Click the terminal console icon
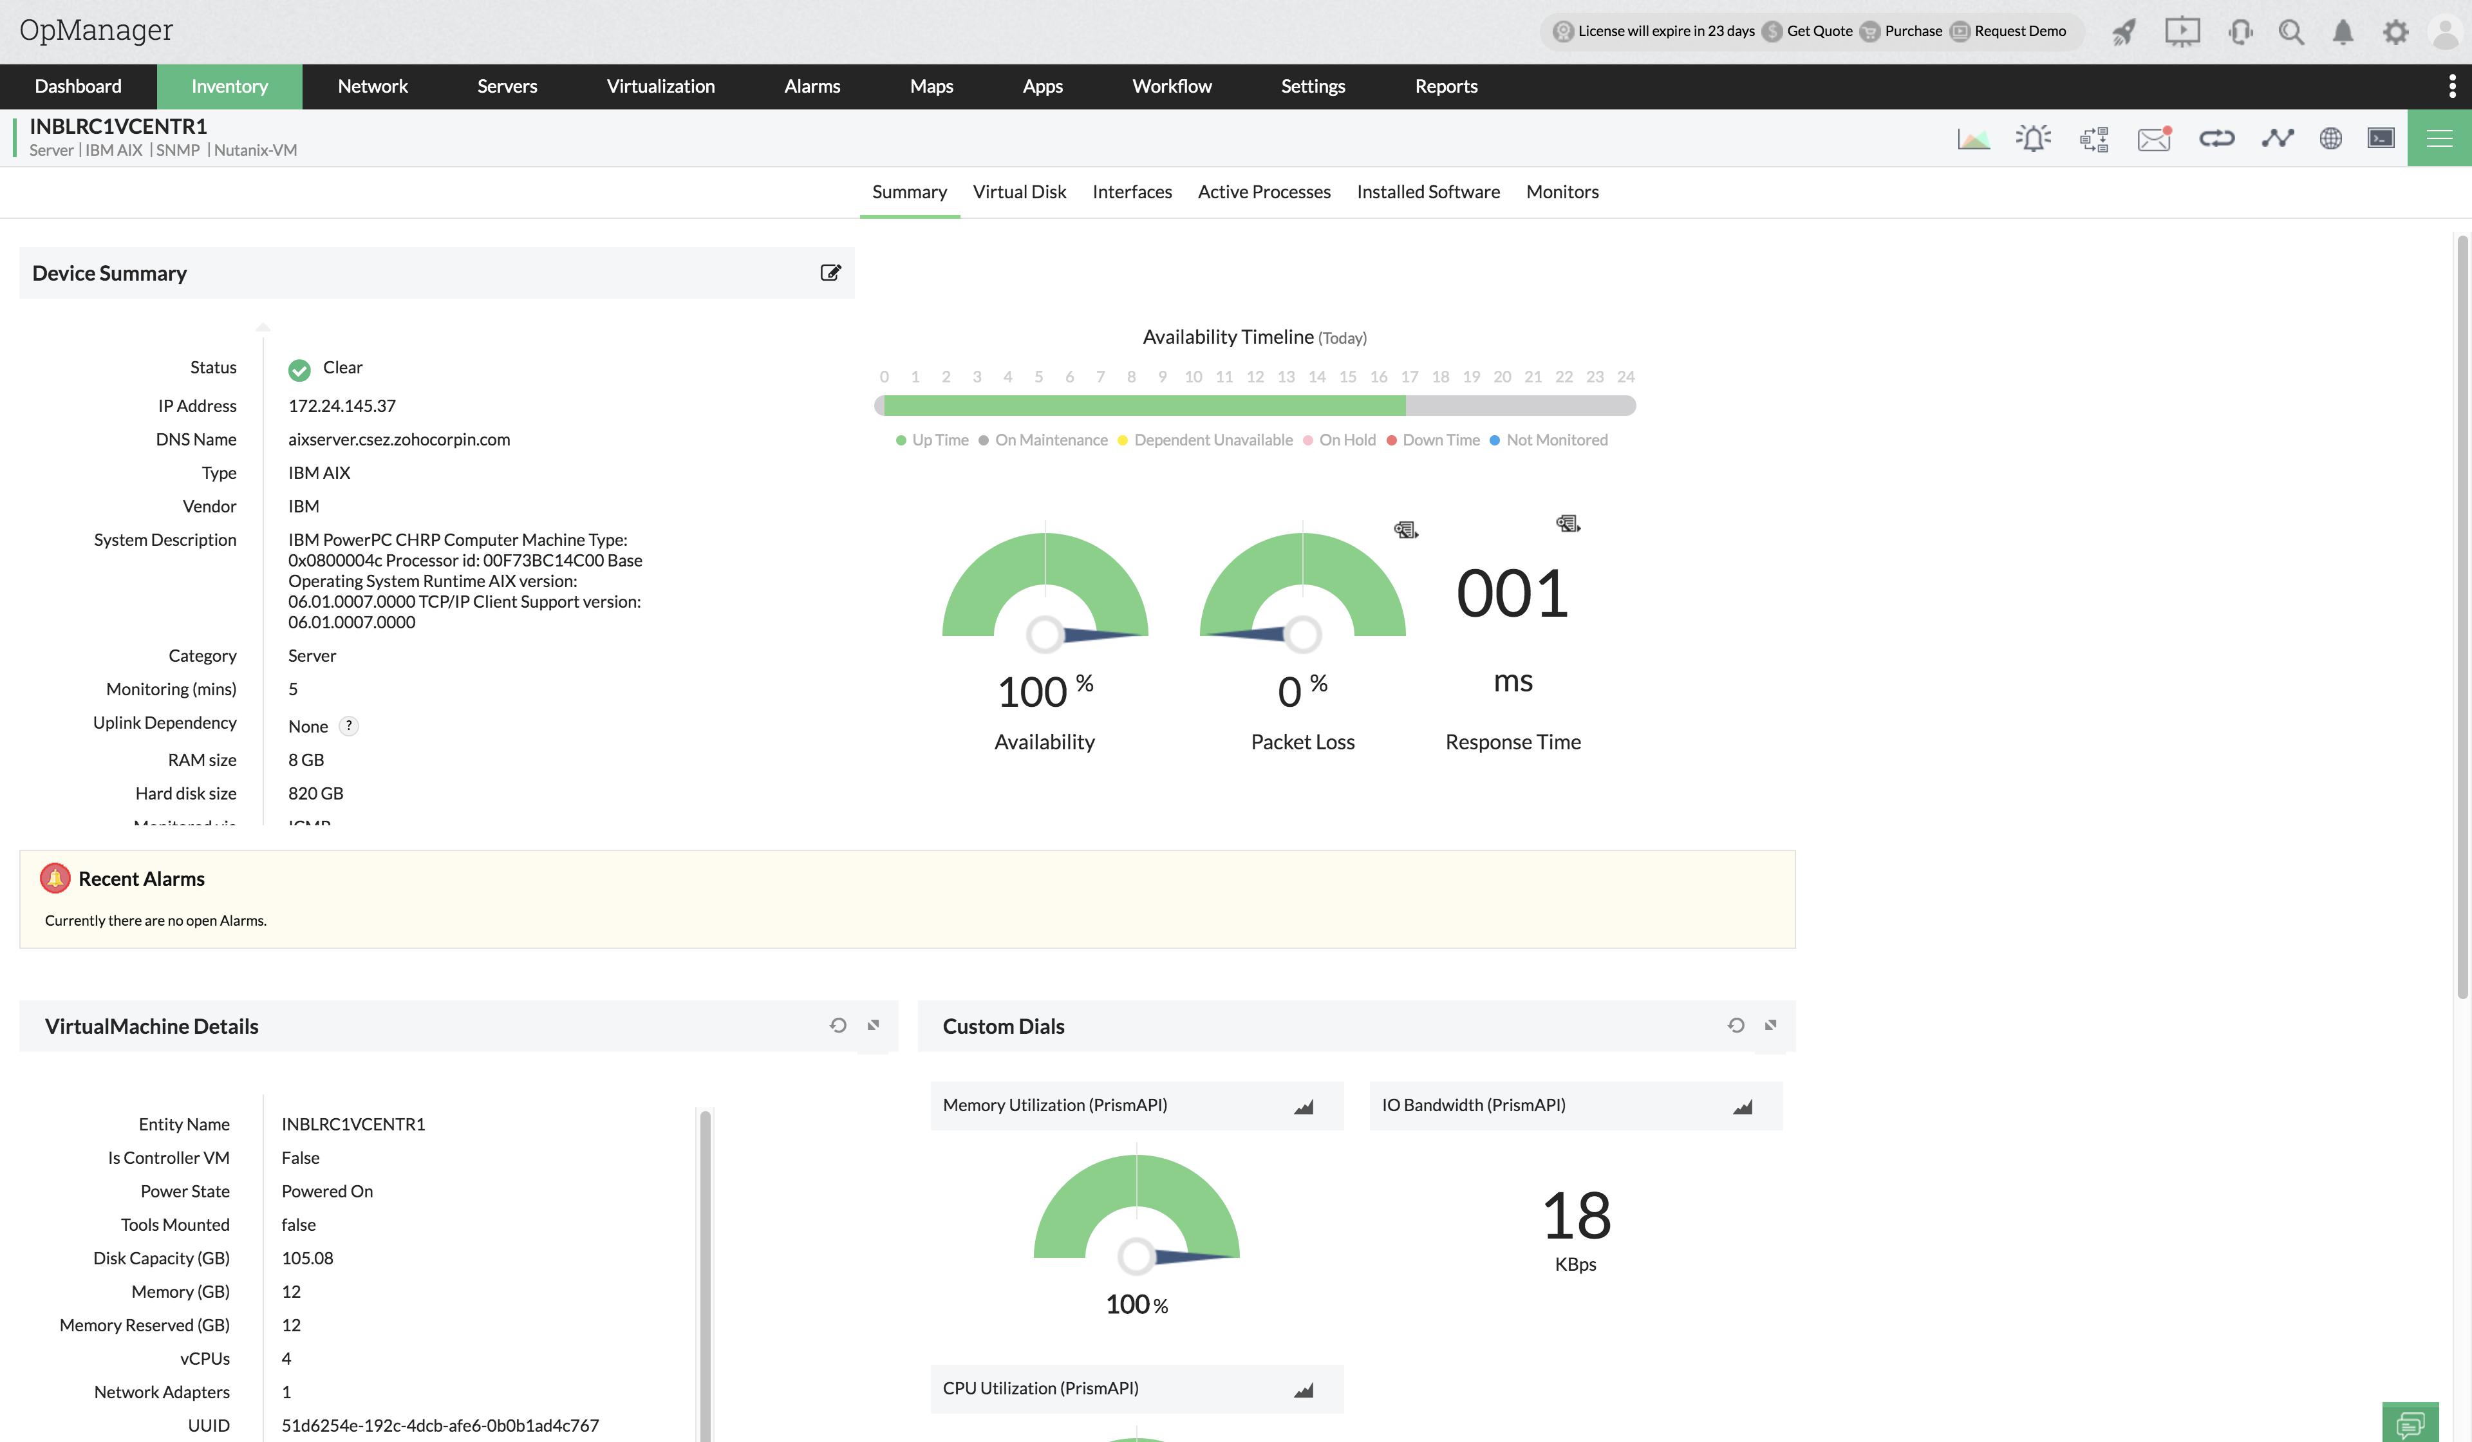The width and height of the screenshot is (2472, 1442). pyautogui.click(x=2381, y=138)
